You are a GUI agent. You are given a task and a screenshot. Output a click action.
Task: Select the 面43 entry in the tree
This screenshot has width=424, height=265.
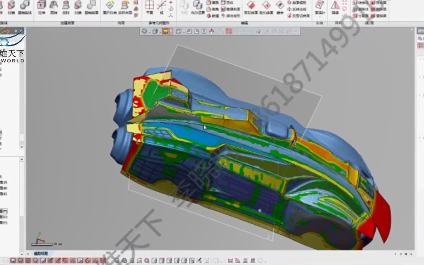[4, 194]
